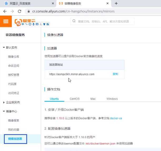Select 镜像加速器 in the sidebar

coord(15,139)
